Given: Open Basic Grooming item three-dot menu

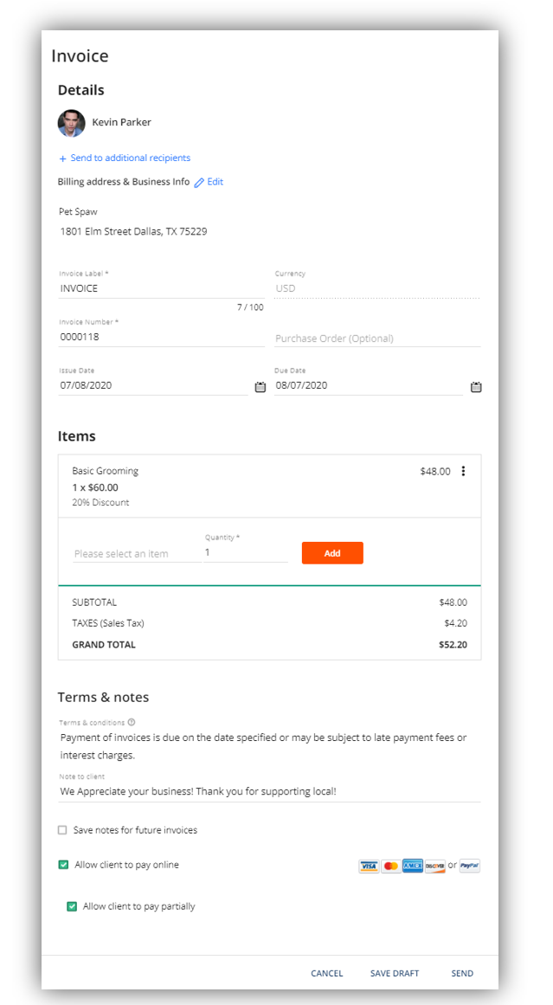Looking at the screenshot, I should pos(463,471).
